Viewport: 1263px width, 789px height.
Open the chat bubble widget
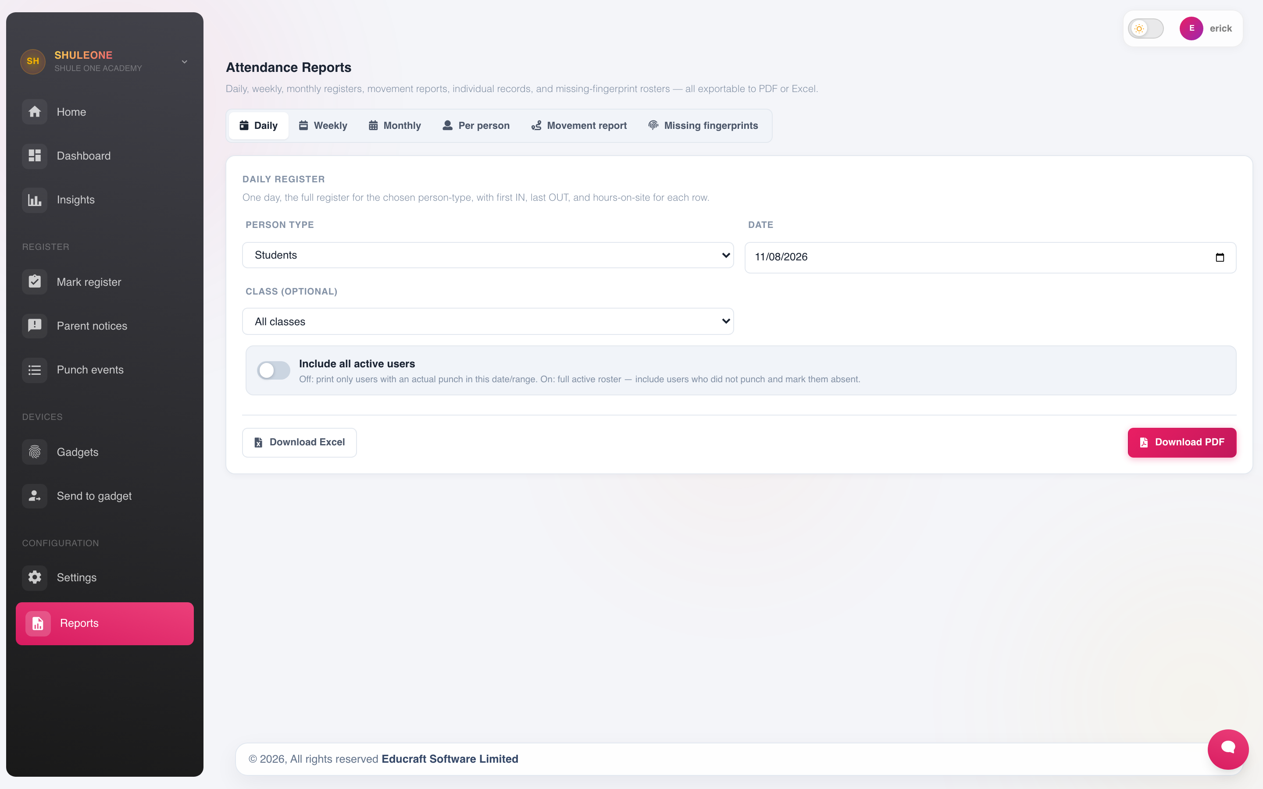pos(1228,749)
